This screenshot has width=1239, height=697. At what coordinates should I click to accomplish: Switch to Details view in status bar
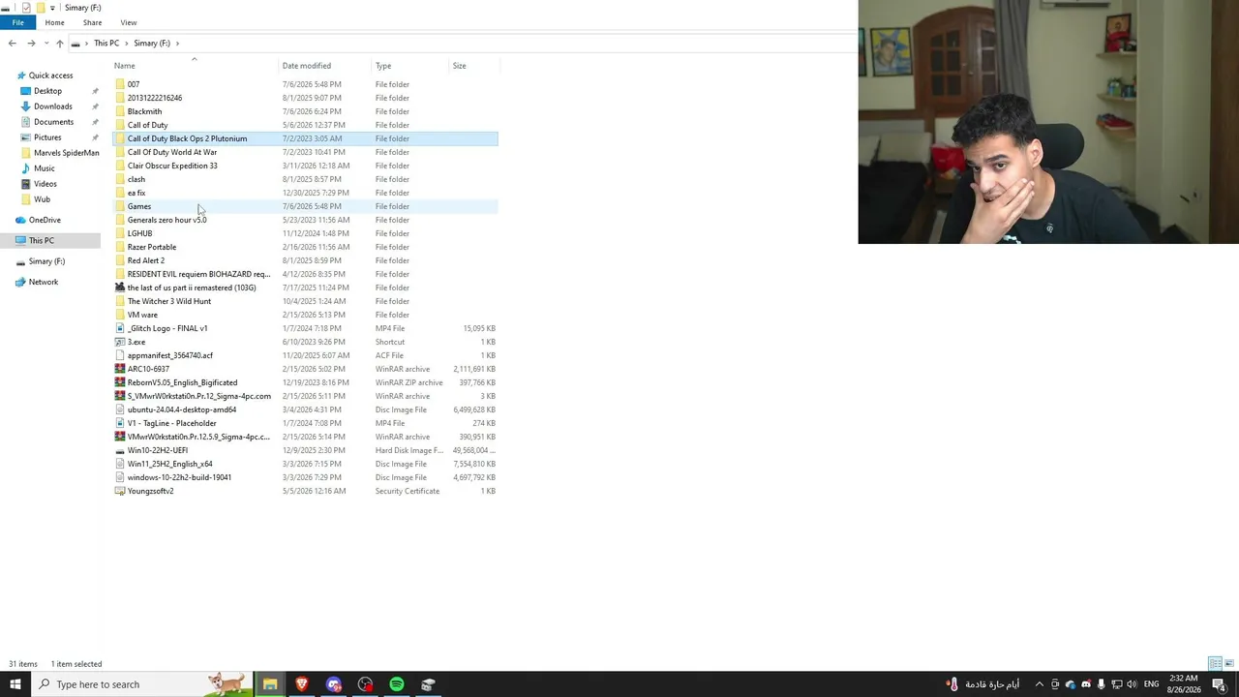pyautogui.click(x=1215, y=664)
